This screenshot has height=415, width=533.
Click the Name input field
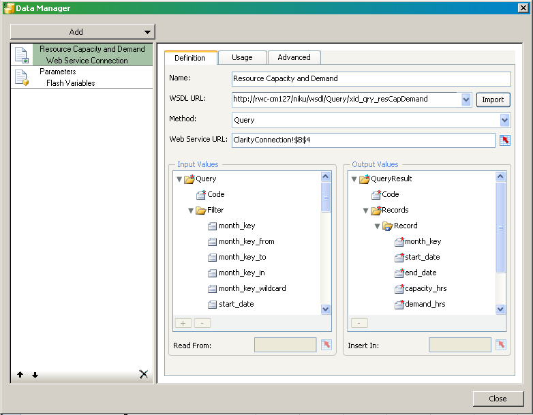[371, 78]
